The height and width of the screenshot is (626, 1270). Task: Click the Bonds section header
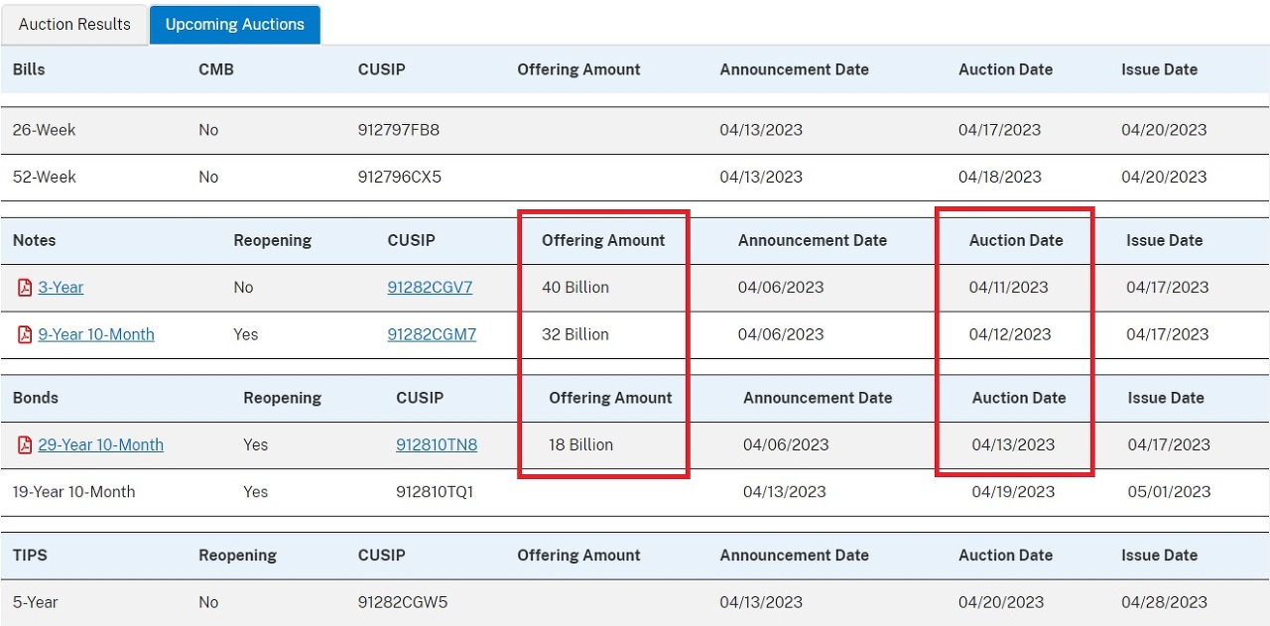point(36,398)
